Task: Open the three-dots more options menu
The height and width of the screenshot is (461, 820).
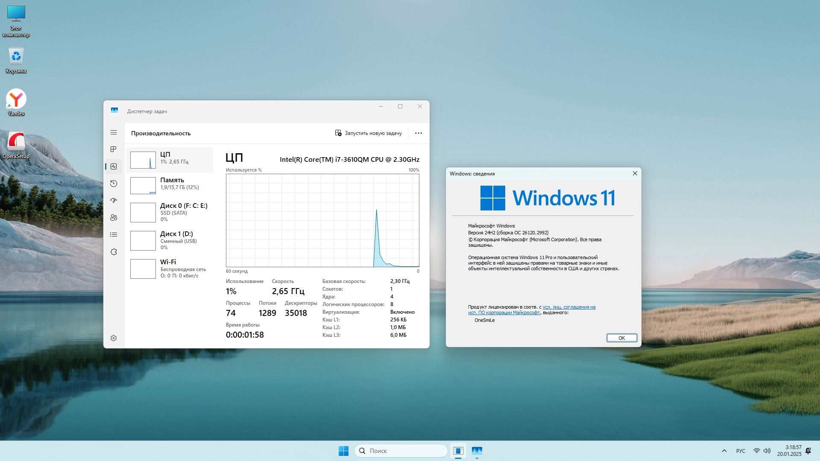Action: click(x=419, y=133)
